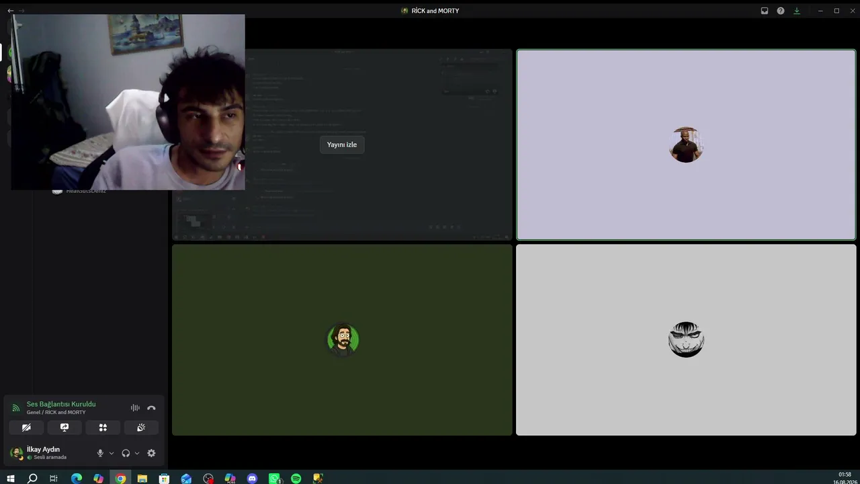This screenshot has height=484, width=860.
Task: Click 'Ses Bağlantısı Kuruldu' status text
Action: (61, 404)
